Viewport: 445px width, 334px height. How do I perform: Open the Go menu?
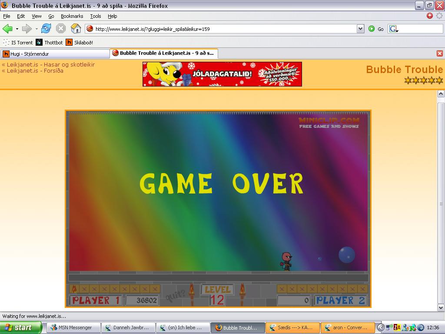click(x=51, y=16)
